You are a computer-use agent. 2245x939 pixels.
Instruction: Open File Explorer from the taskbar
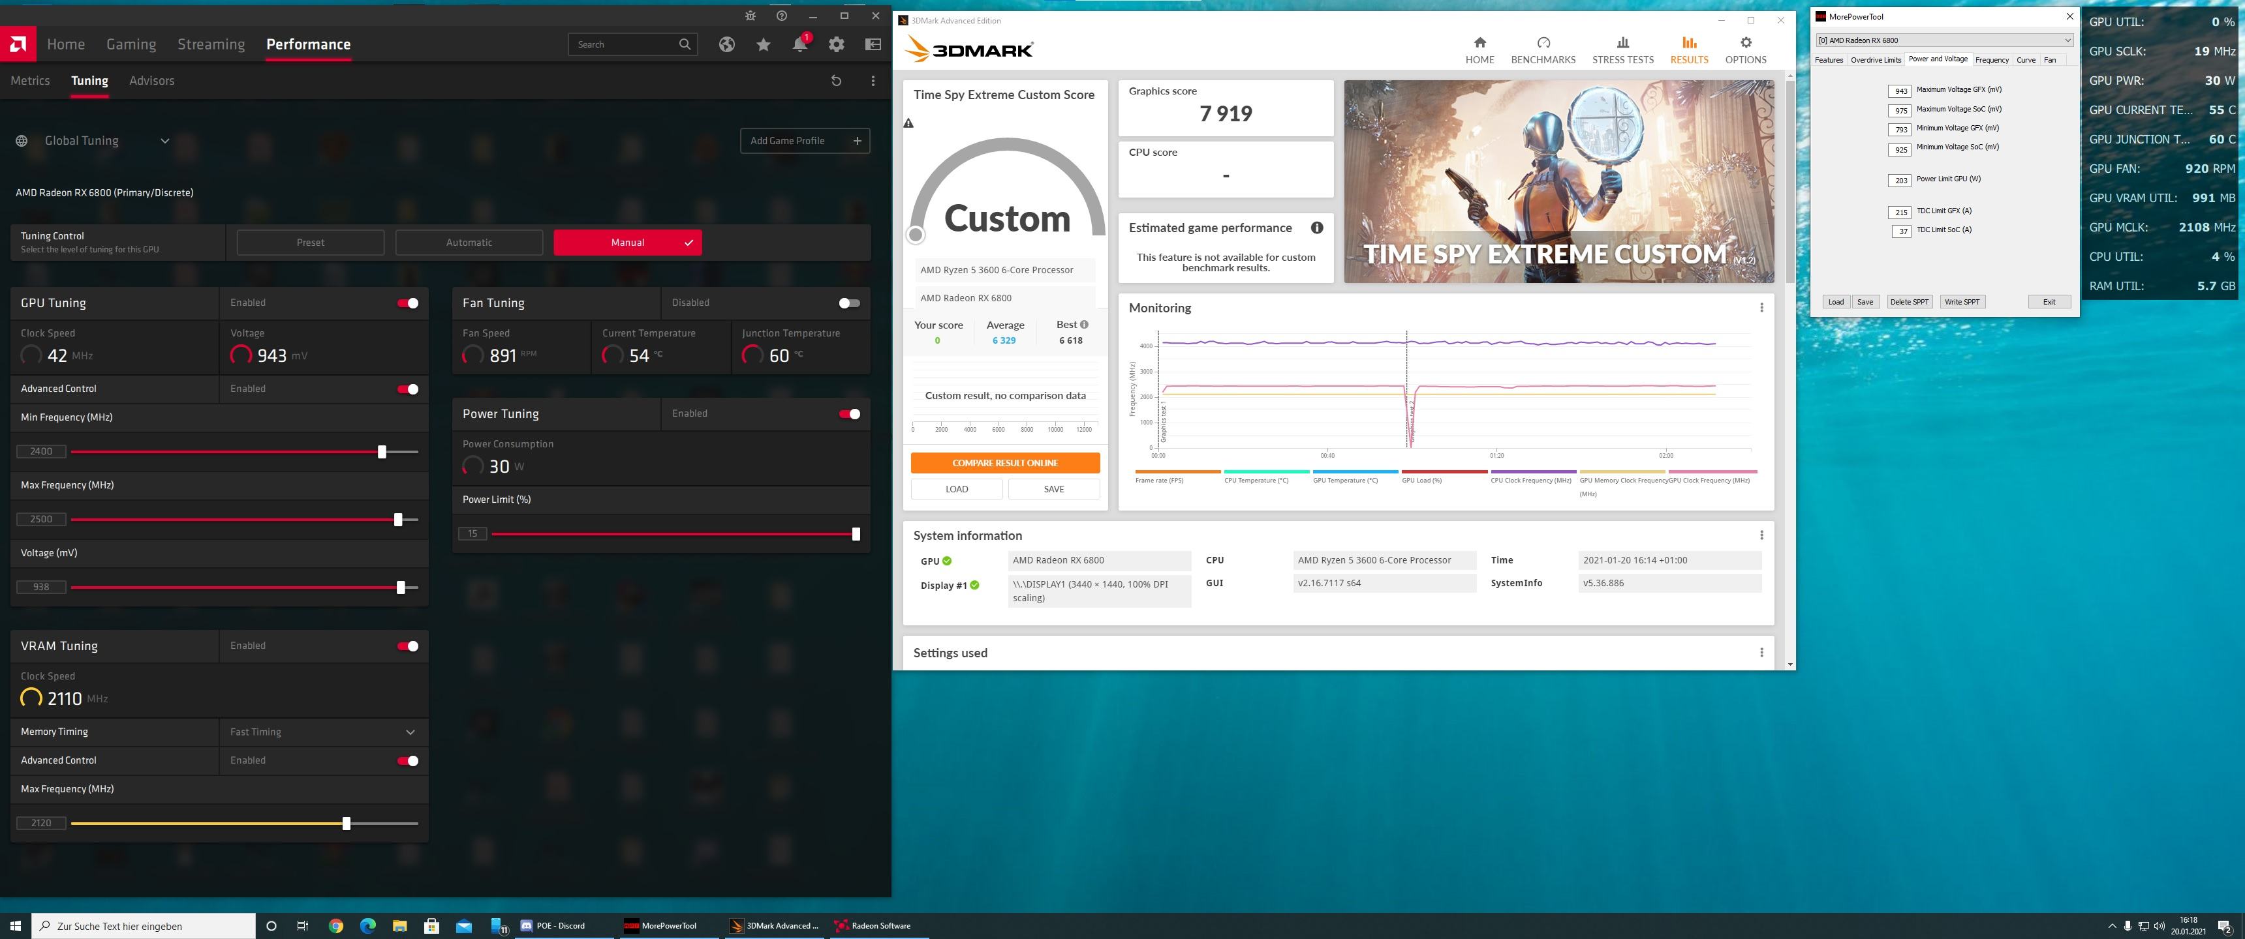[399, 926]
